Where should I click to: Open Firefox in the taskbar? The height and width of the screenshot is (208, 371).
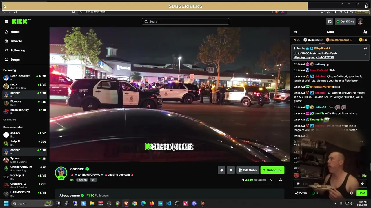click(x=152, y=203)
